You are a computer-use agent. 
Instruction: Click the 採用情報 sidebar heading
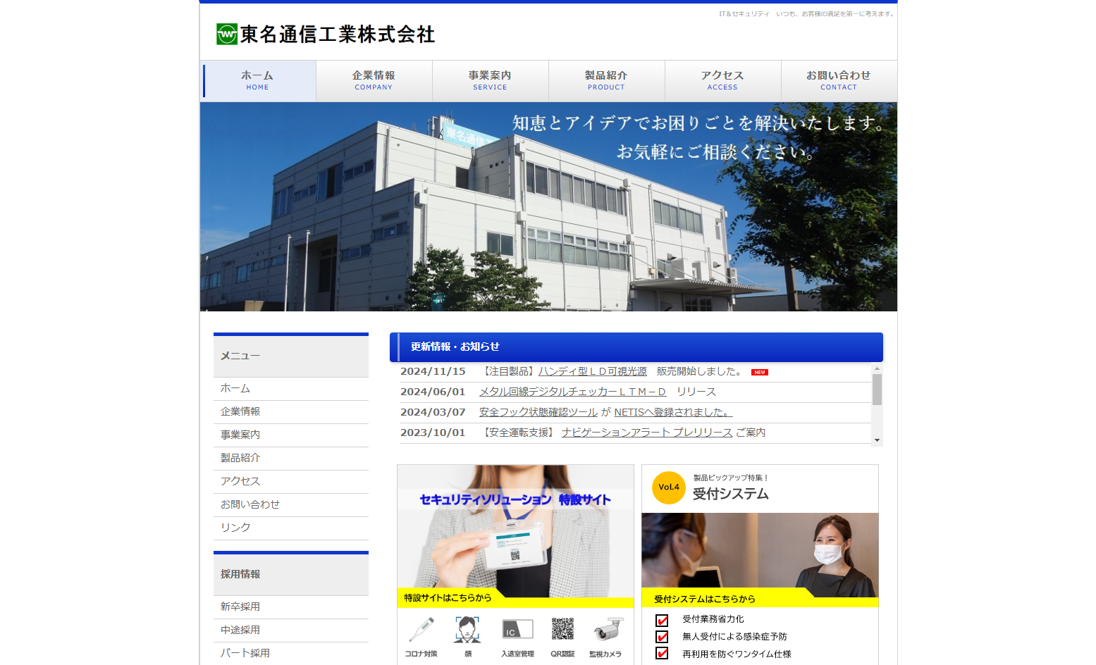(x=291, y=575)
